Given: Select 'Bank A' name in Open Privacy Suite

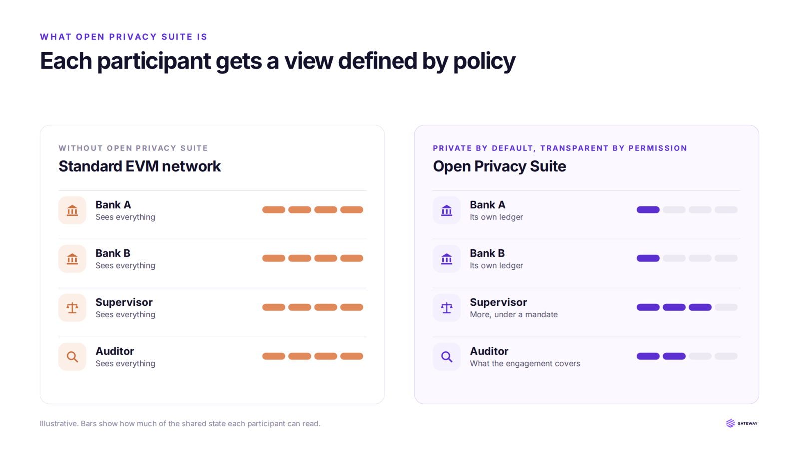Looking at the screenshot, I should [x=488, y=205].
